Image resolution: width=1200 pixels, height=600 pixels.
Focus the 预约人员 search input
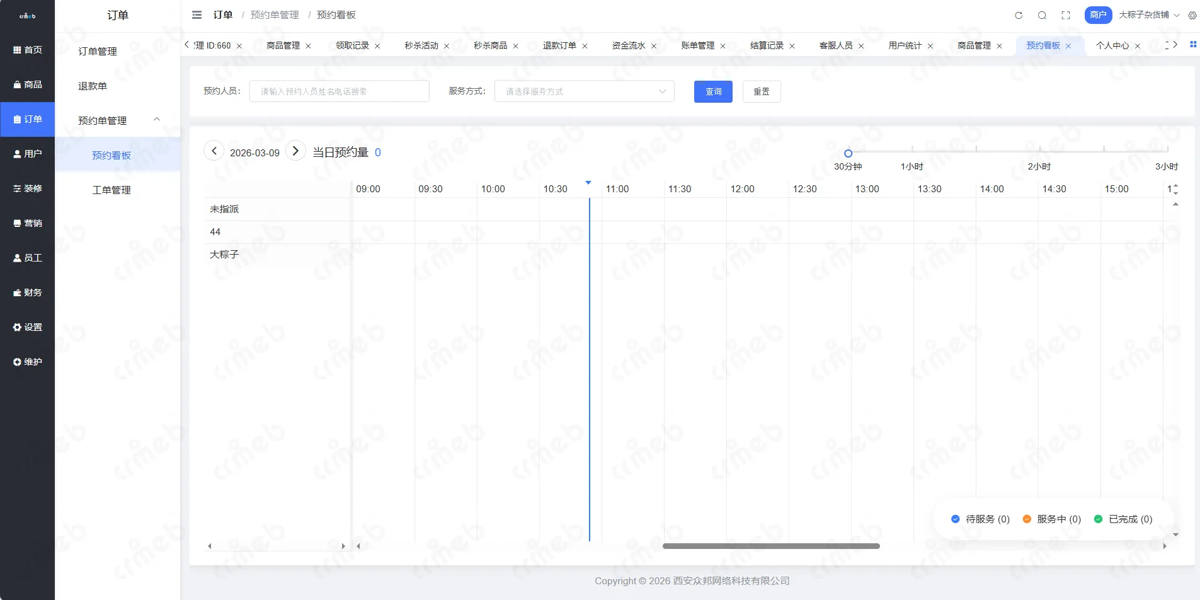point(339,91)
